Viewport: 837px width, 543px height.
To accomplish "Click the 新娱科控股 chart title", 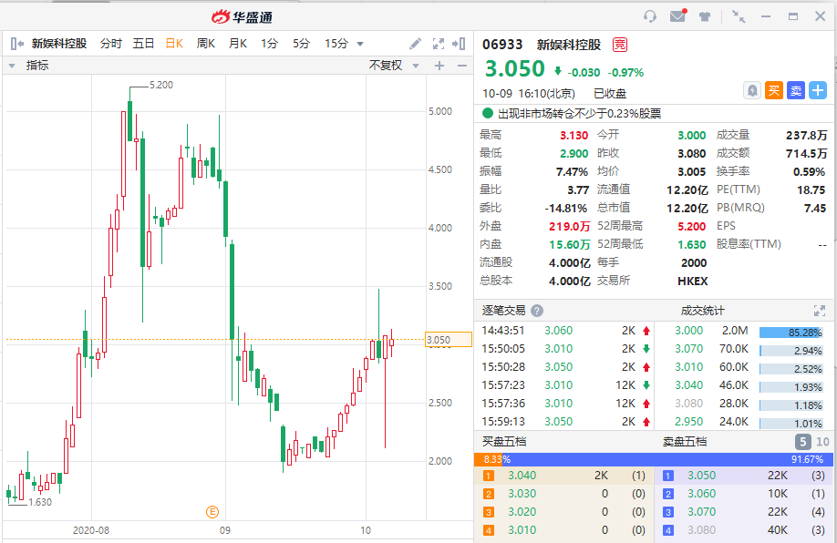I will [59, 44].
